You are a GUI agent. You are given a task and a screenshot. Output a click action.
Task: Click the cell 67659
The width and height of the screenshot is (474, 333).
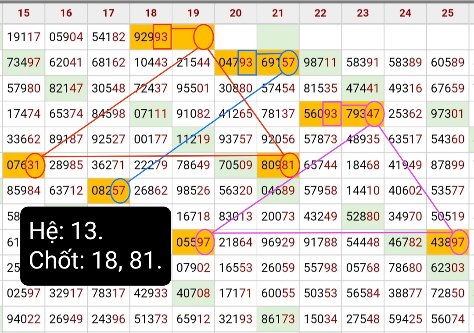coord(448,88)
